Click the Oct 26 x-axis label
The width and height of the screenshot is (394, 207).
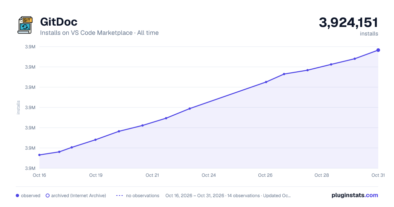265,175
